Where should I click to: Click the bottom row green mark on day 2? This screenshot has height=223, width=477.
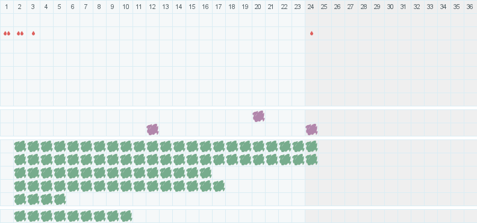20,216
